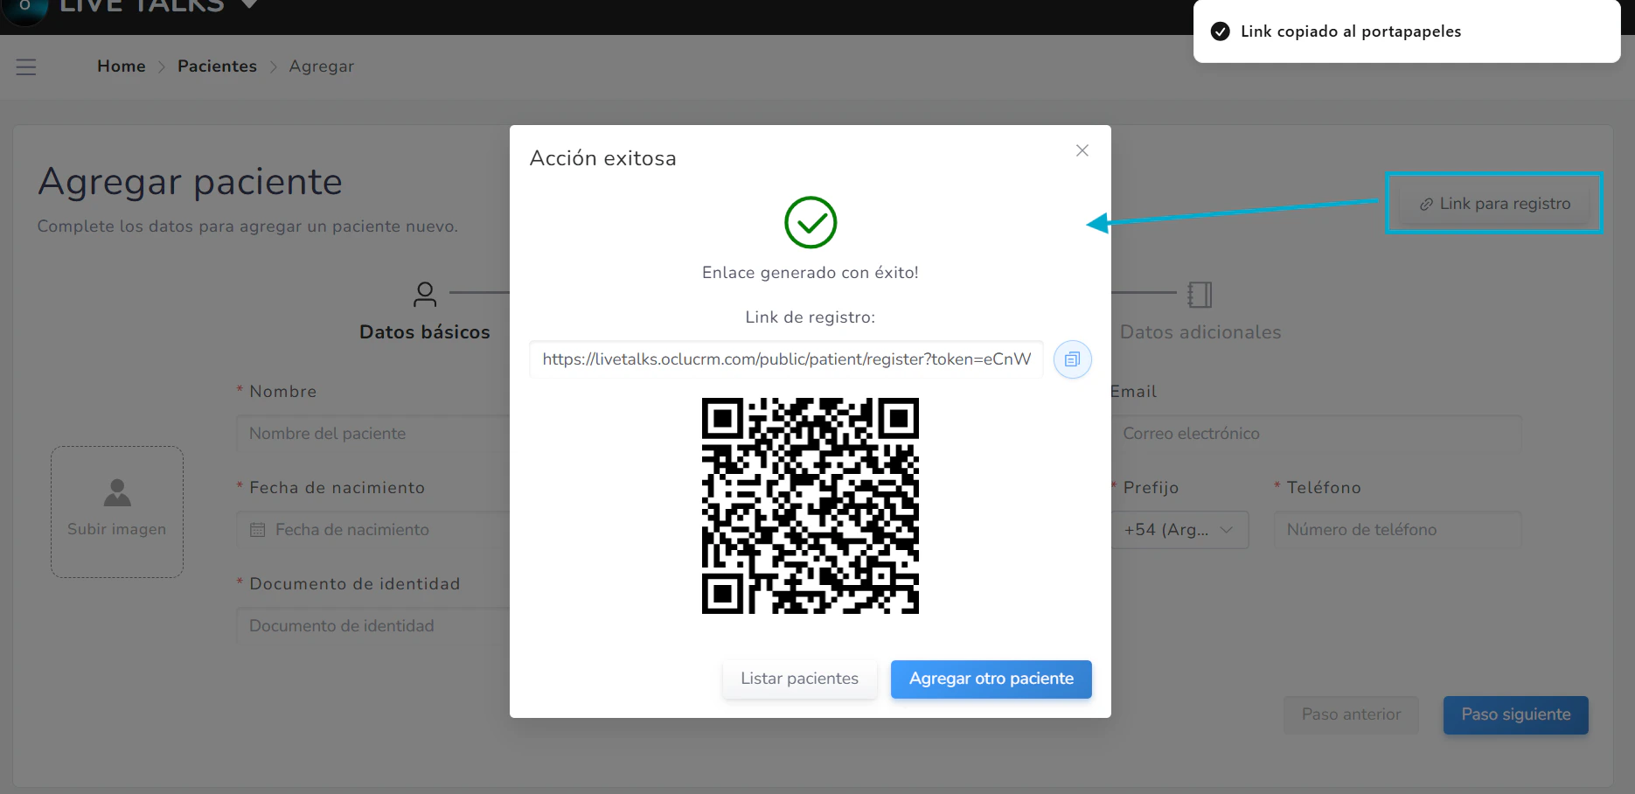Image resolution: width=1635 pixels, height=794 pixels.
Task: Click the Paso anterior button
Action: pos(1351,714)
